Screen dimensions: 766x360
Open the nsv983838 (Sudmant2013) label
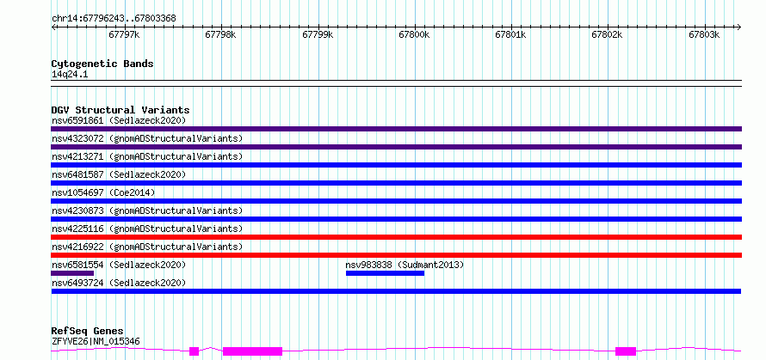click(405, 265)
